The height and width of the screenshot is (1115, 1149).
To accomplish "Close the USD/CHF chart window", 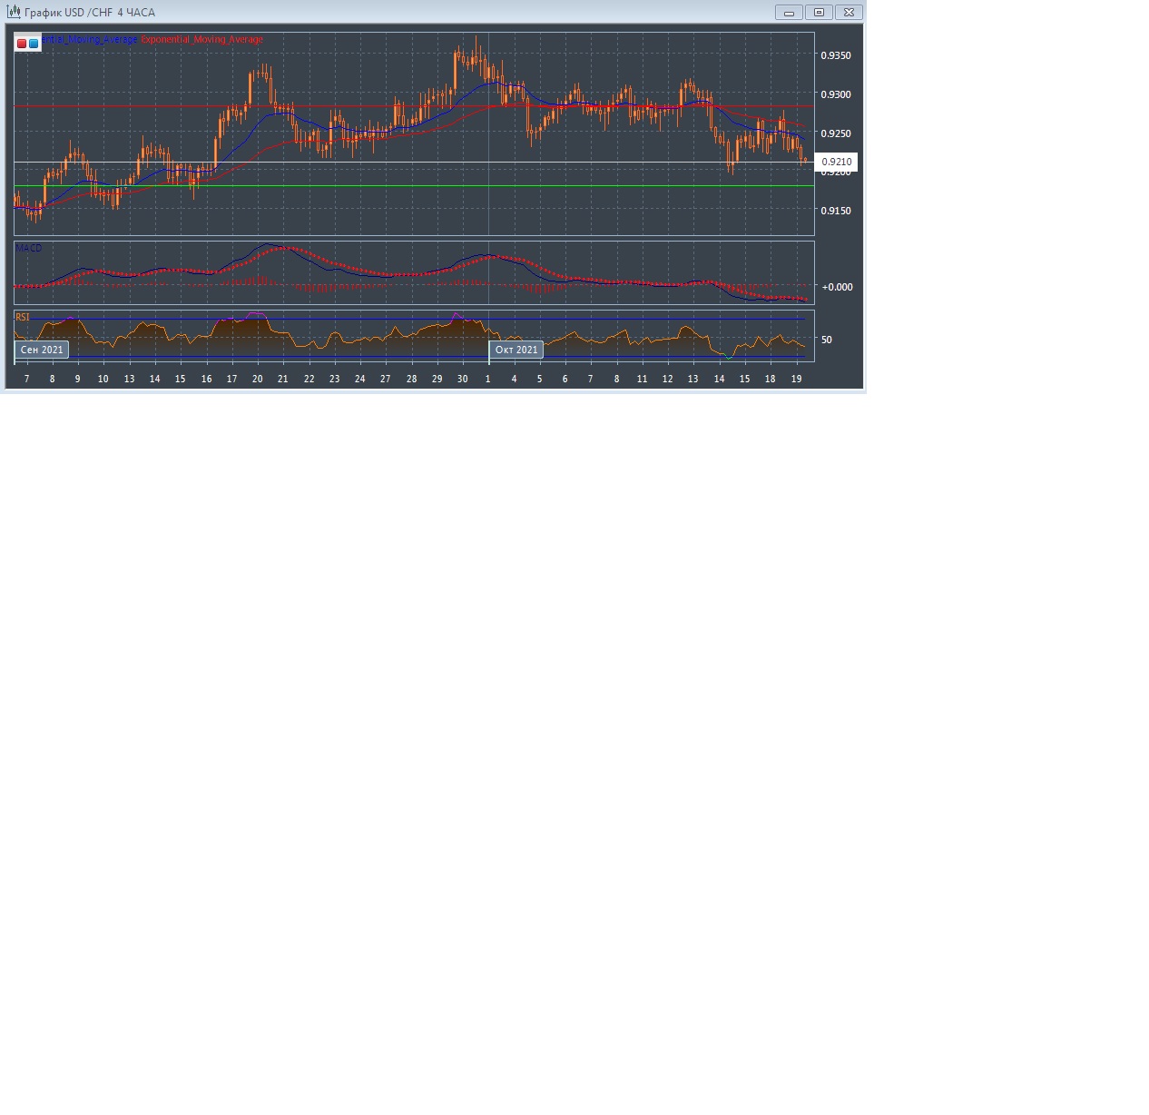I will coord(849,13).
